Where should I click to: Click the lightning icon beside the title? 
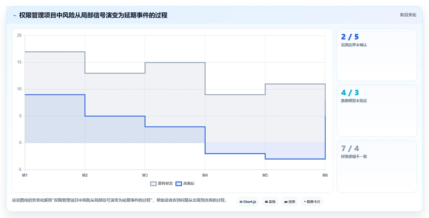pos(15,15)
